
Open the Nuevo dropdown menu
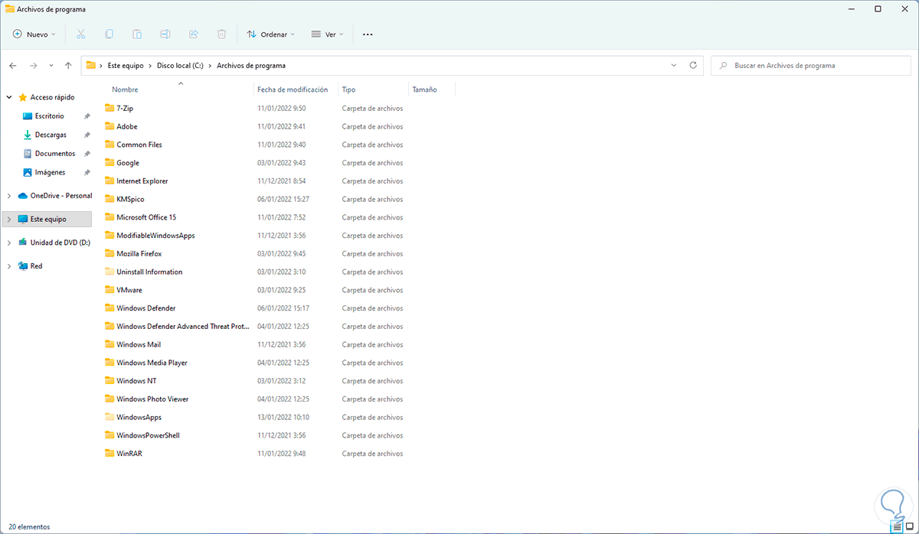(34, 34)
